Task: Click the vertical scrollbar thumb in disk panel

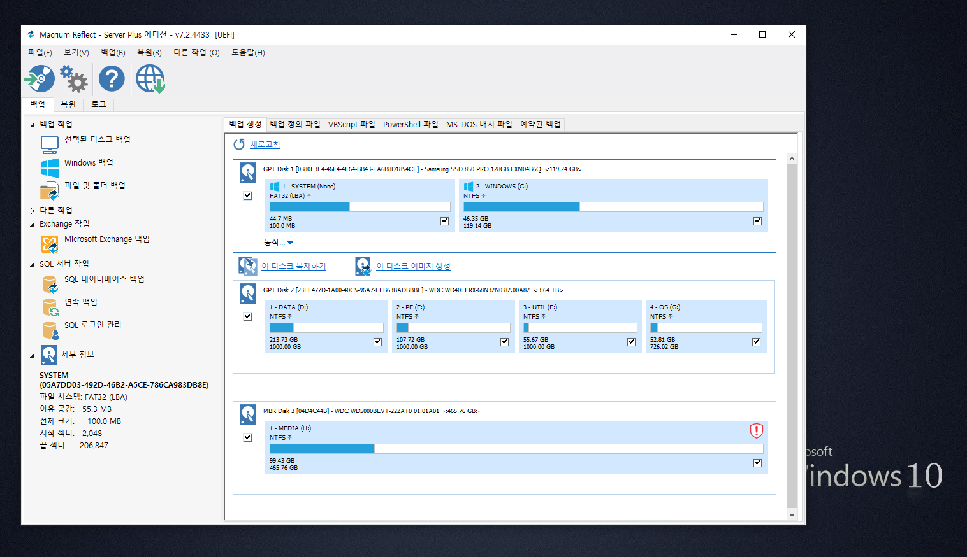Action: (x=792, y=335)
